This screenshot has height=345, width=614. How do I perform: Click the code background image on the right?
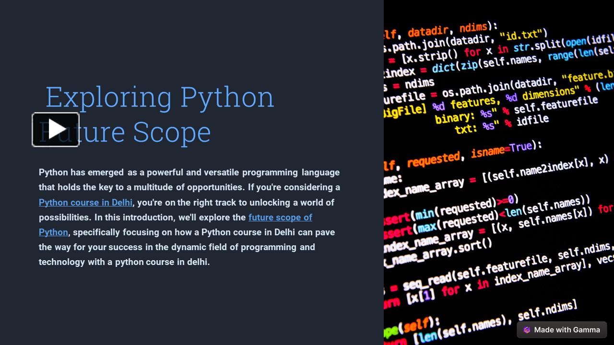pos(499,172)
